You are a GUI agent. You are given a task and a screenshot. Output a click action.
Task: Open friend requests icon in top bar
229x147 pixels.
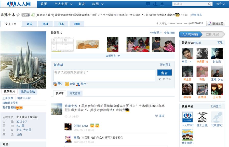[155, 4]
